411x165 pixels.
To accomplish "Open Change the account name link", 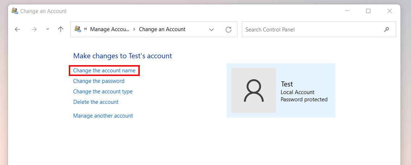I will (104, 71).
